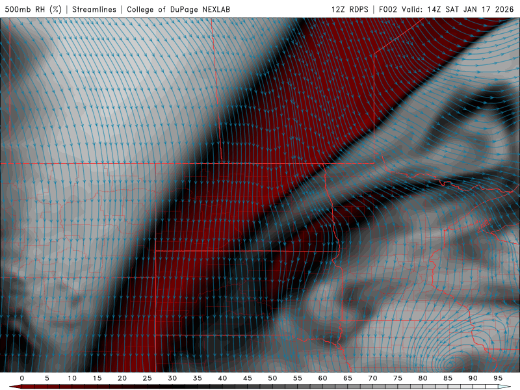This screenshot has width=520, height=390.
Task: Click the colorbar label "25"
Action: point(148,378)
